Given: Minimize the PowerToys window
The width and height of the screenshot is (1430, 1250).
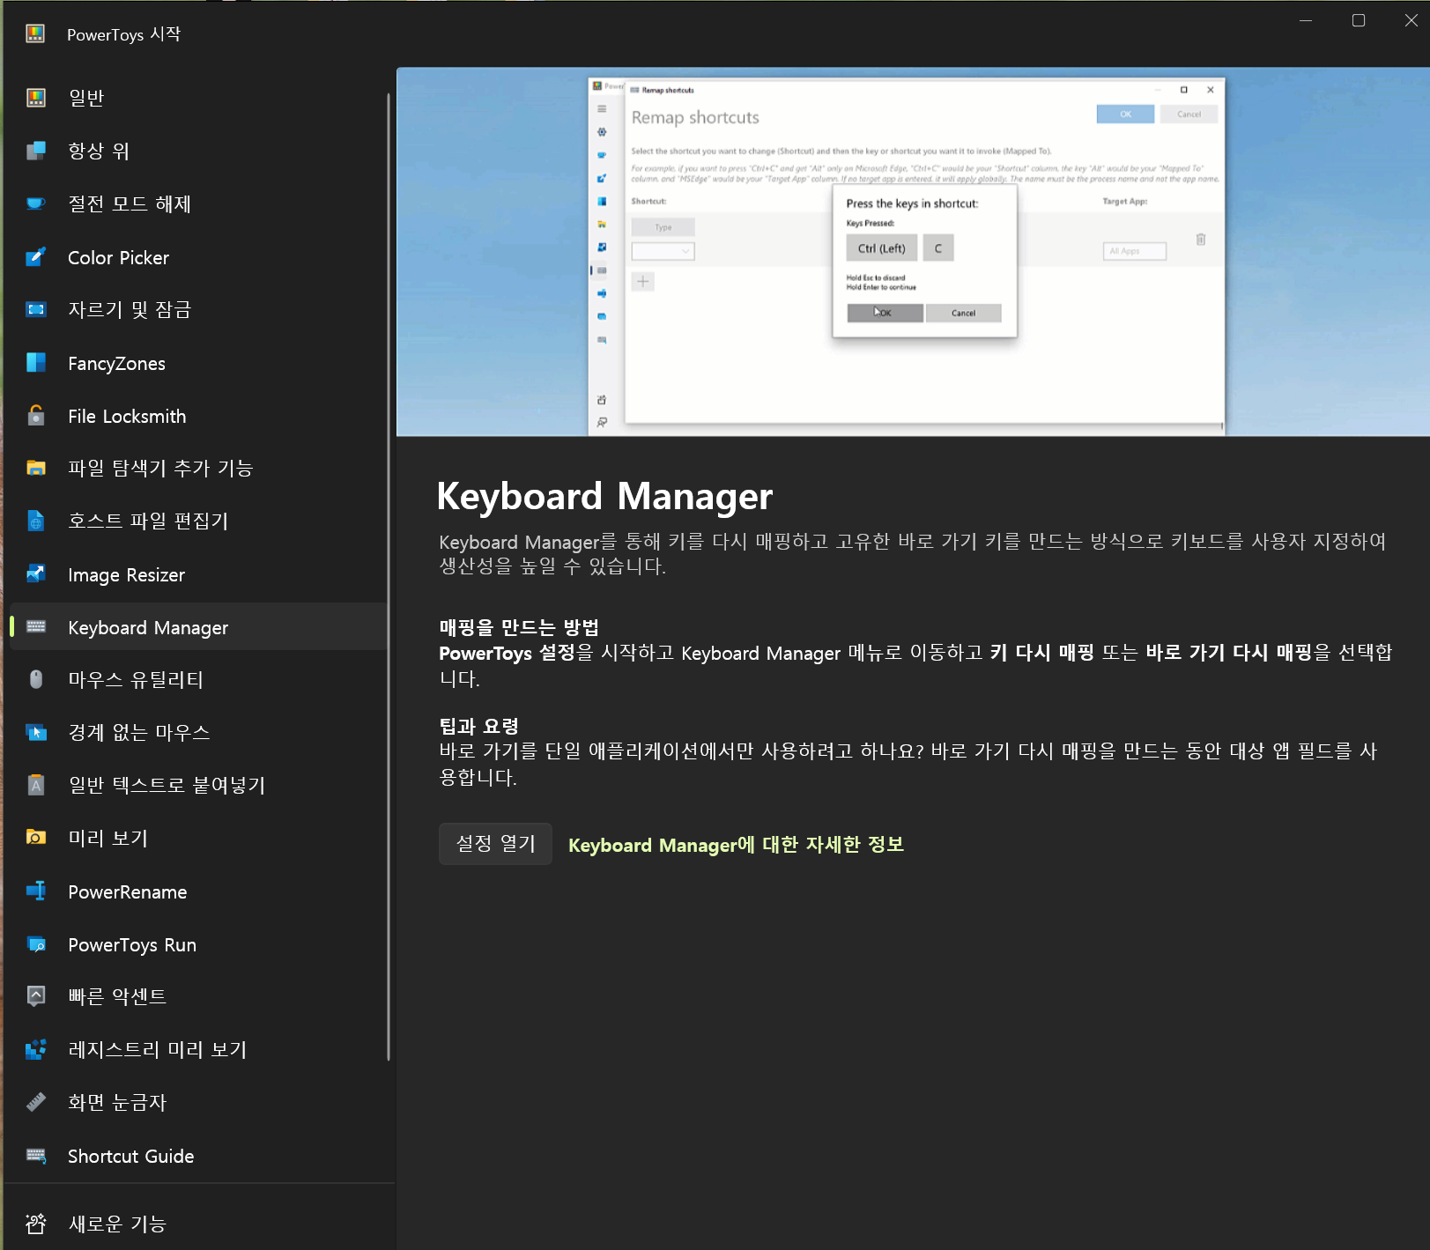Looking at the screenshot, I should tap(1306, 20).
